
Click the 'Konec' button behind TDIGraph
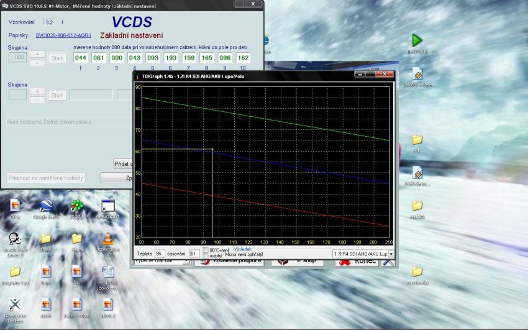357,261
